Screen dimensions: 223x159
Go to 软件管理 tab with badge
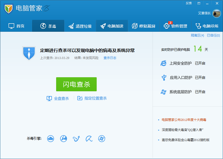pos(175,26)
